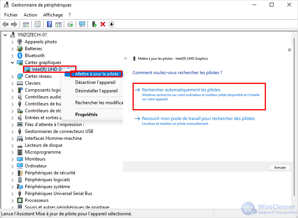This screenshot has width=298, height=218.
Task: Click the Annuler button
Action: point(280,167)
